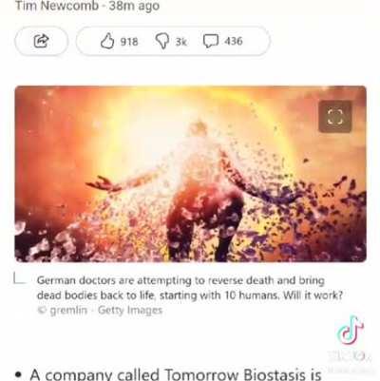380x381 pixels.
Task: Open the glowing disintegrating figure image
Action: click(x=190, y=174)
